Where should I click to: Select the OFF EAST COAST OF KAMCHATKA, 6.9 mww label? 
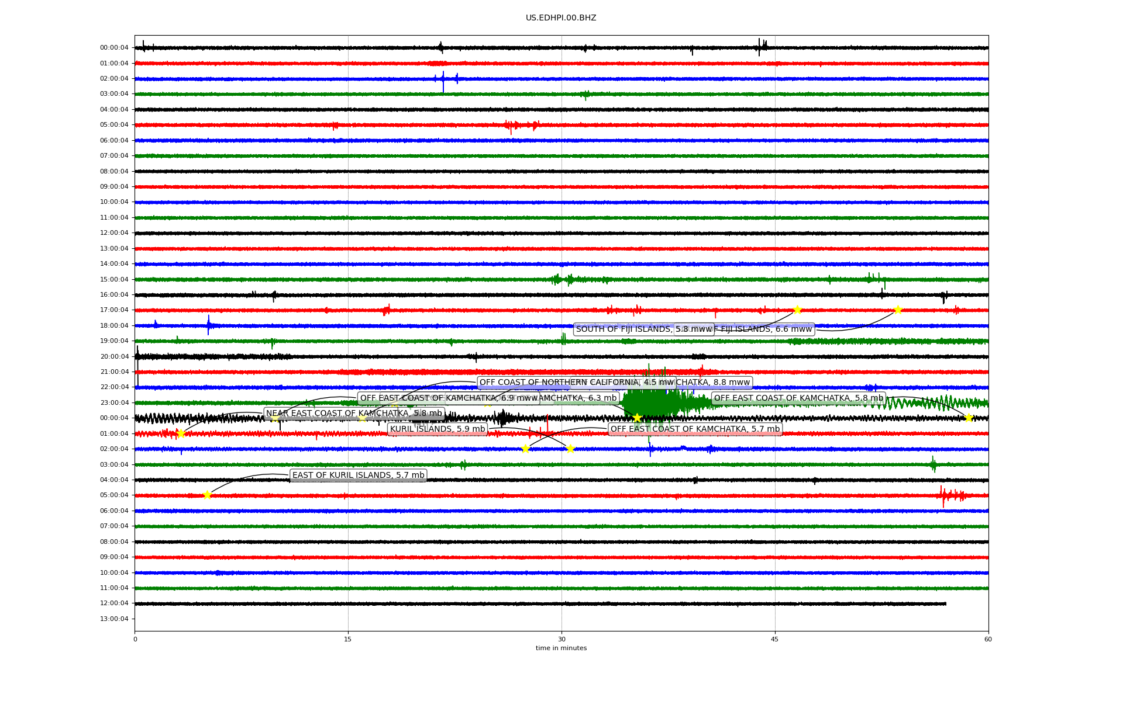pyautogui.click(x=449, y=398)
